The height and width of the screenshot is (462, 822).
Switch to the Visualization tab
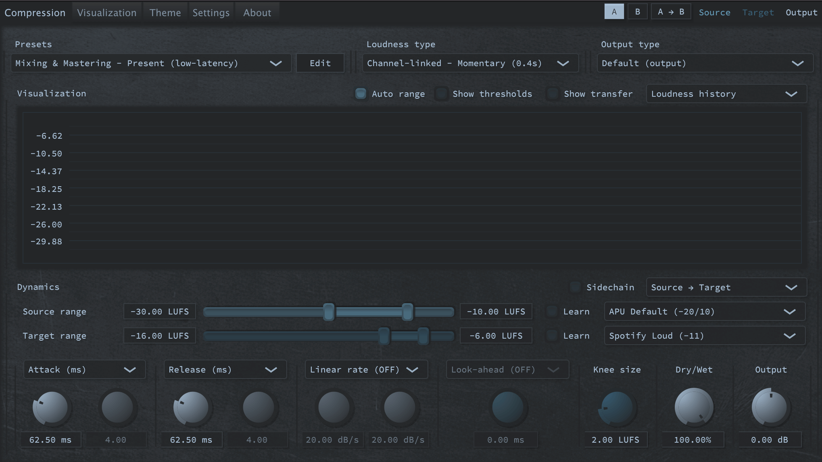coord(107,12)
